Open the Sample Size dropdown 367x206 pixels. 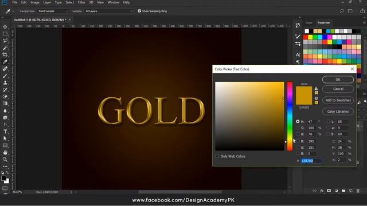(53, 11)
